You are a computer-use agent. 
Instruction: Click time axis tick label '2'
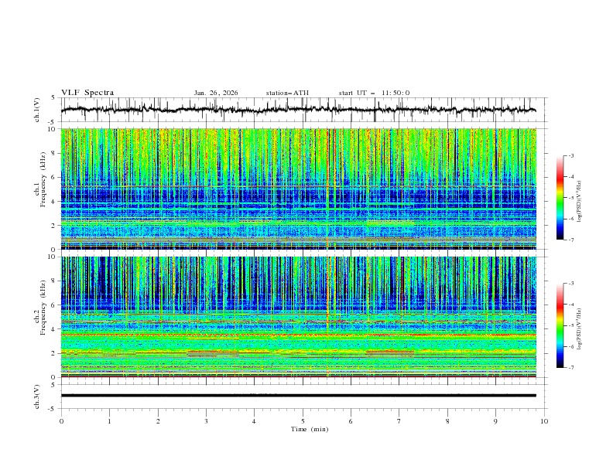tap(158, 421)
